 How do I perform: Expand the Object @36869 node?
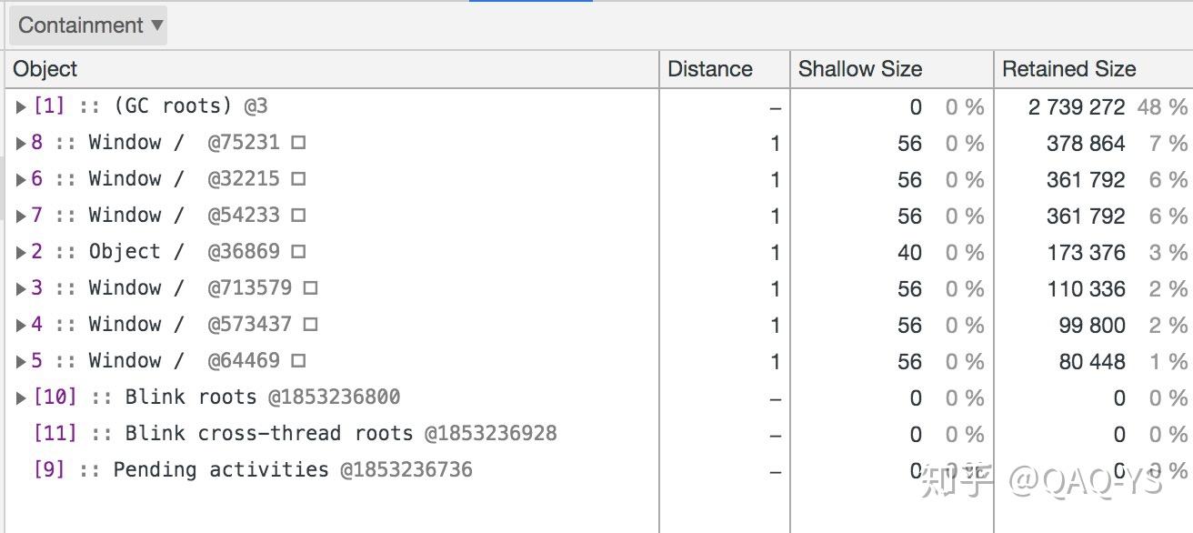pyautogui.click(x=21, y=253)
